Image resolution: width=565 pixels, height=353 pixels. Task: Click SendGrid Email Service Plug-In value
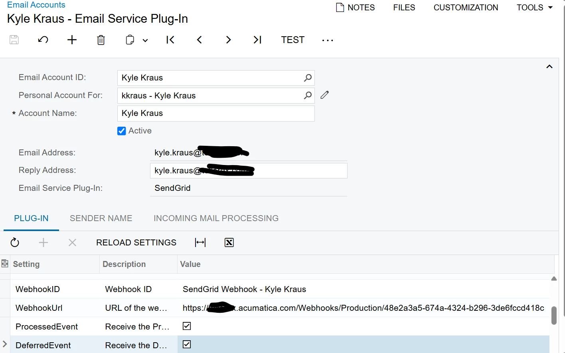[x=172, y=188]
